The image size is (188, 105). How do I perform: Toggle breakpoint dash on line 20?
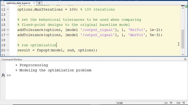coord(8,50)
